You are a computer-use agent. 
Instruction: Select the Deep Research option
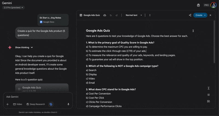click(x=36, y=104)
